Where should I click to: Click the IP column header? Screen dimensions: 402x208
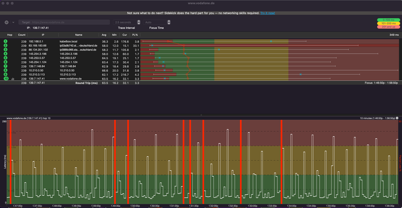(43, 35)
